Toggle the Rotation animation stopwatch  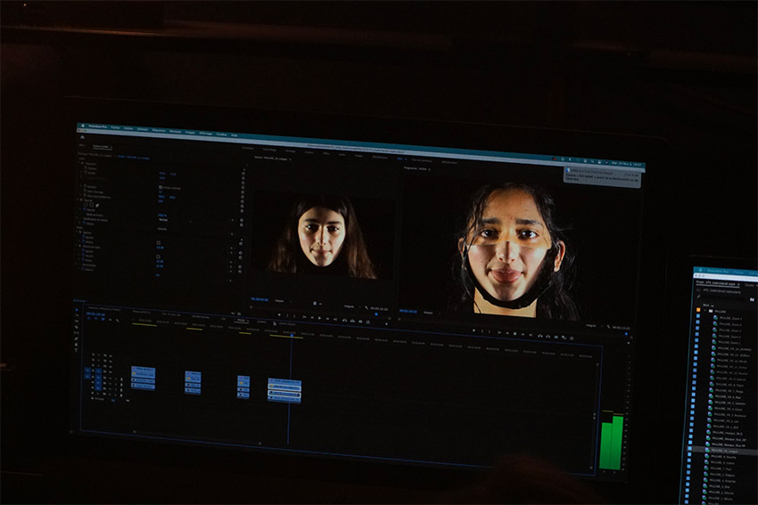85,186
